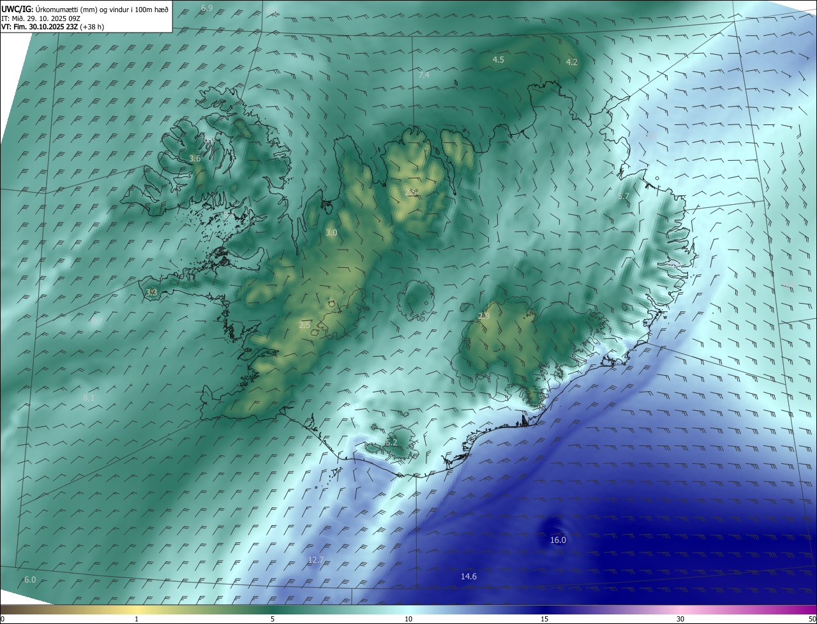The image size is (817, 624).
Task: Click the colorbar tick label 0
Action: pos(3,620)
